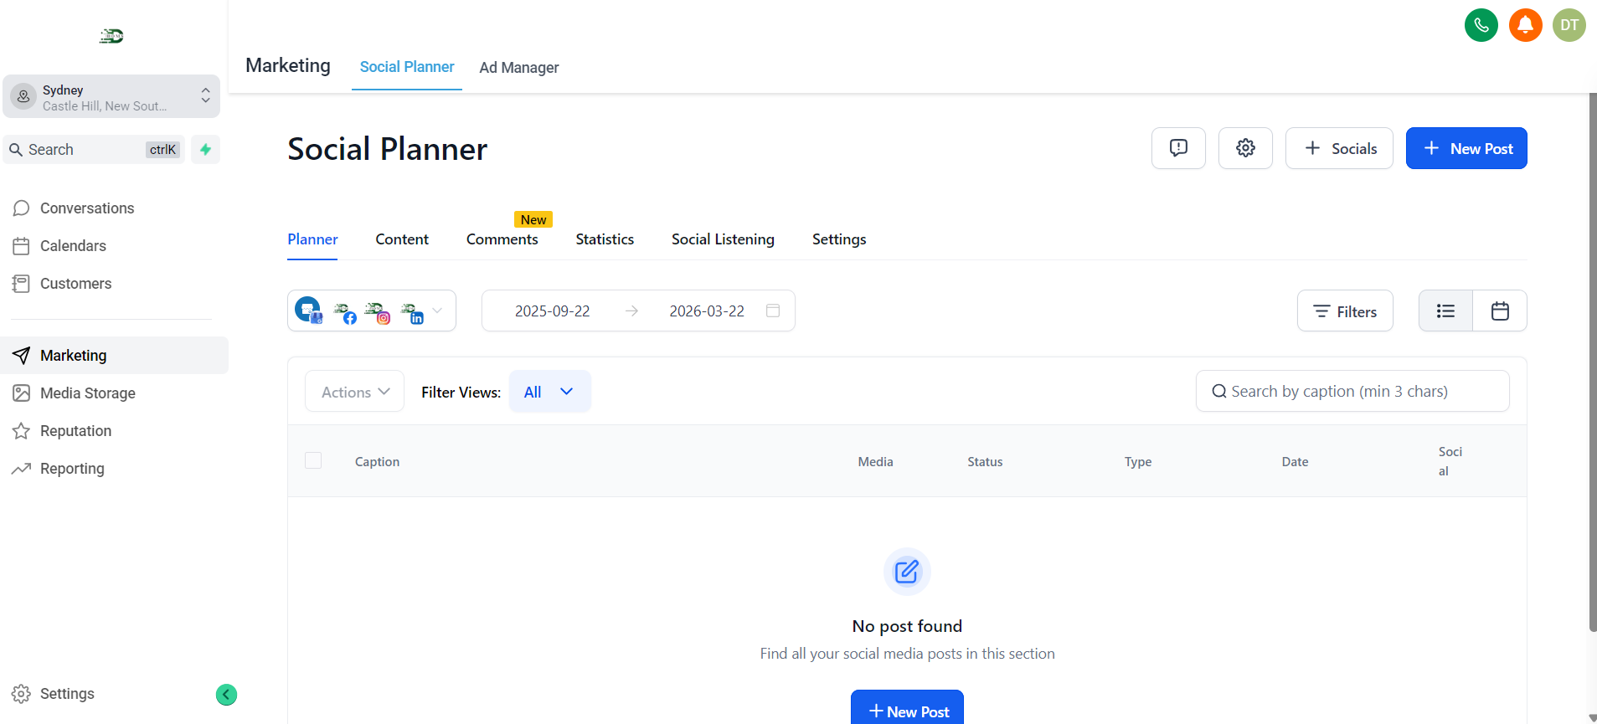Click the Filters button
The image size is (1597, 724).
pyautogui.click(x=1344, y=311)
